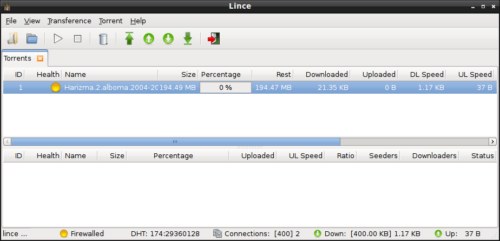Screen dimensions: 500x241
Task: Click the DHT: 174:29360128 status entry
Action: point(165,233)
